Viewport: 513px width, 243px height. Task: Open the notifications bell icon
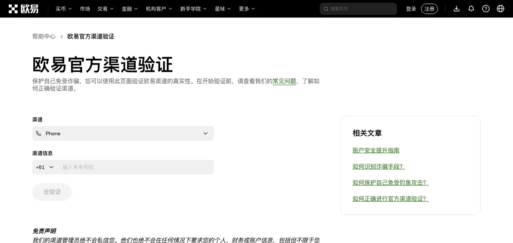[x=471, y=9]
